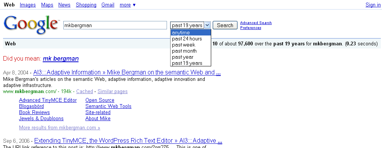
Task: Click 'More results from mkbergman.com'
Action: click(x=59, y=127)
